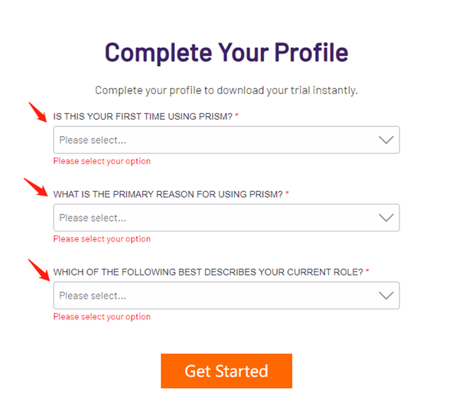The height and width of the screenshot is (398, 459).
Task: Click the "Complete Your Profile" heading
Action: (x=226, y=52)
